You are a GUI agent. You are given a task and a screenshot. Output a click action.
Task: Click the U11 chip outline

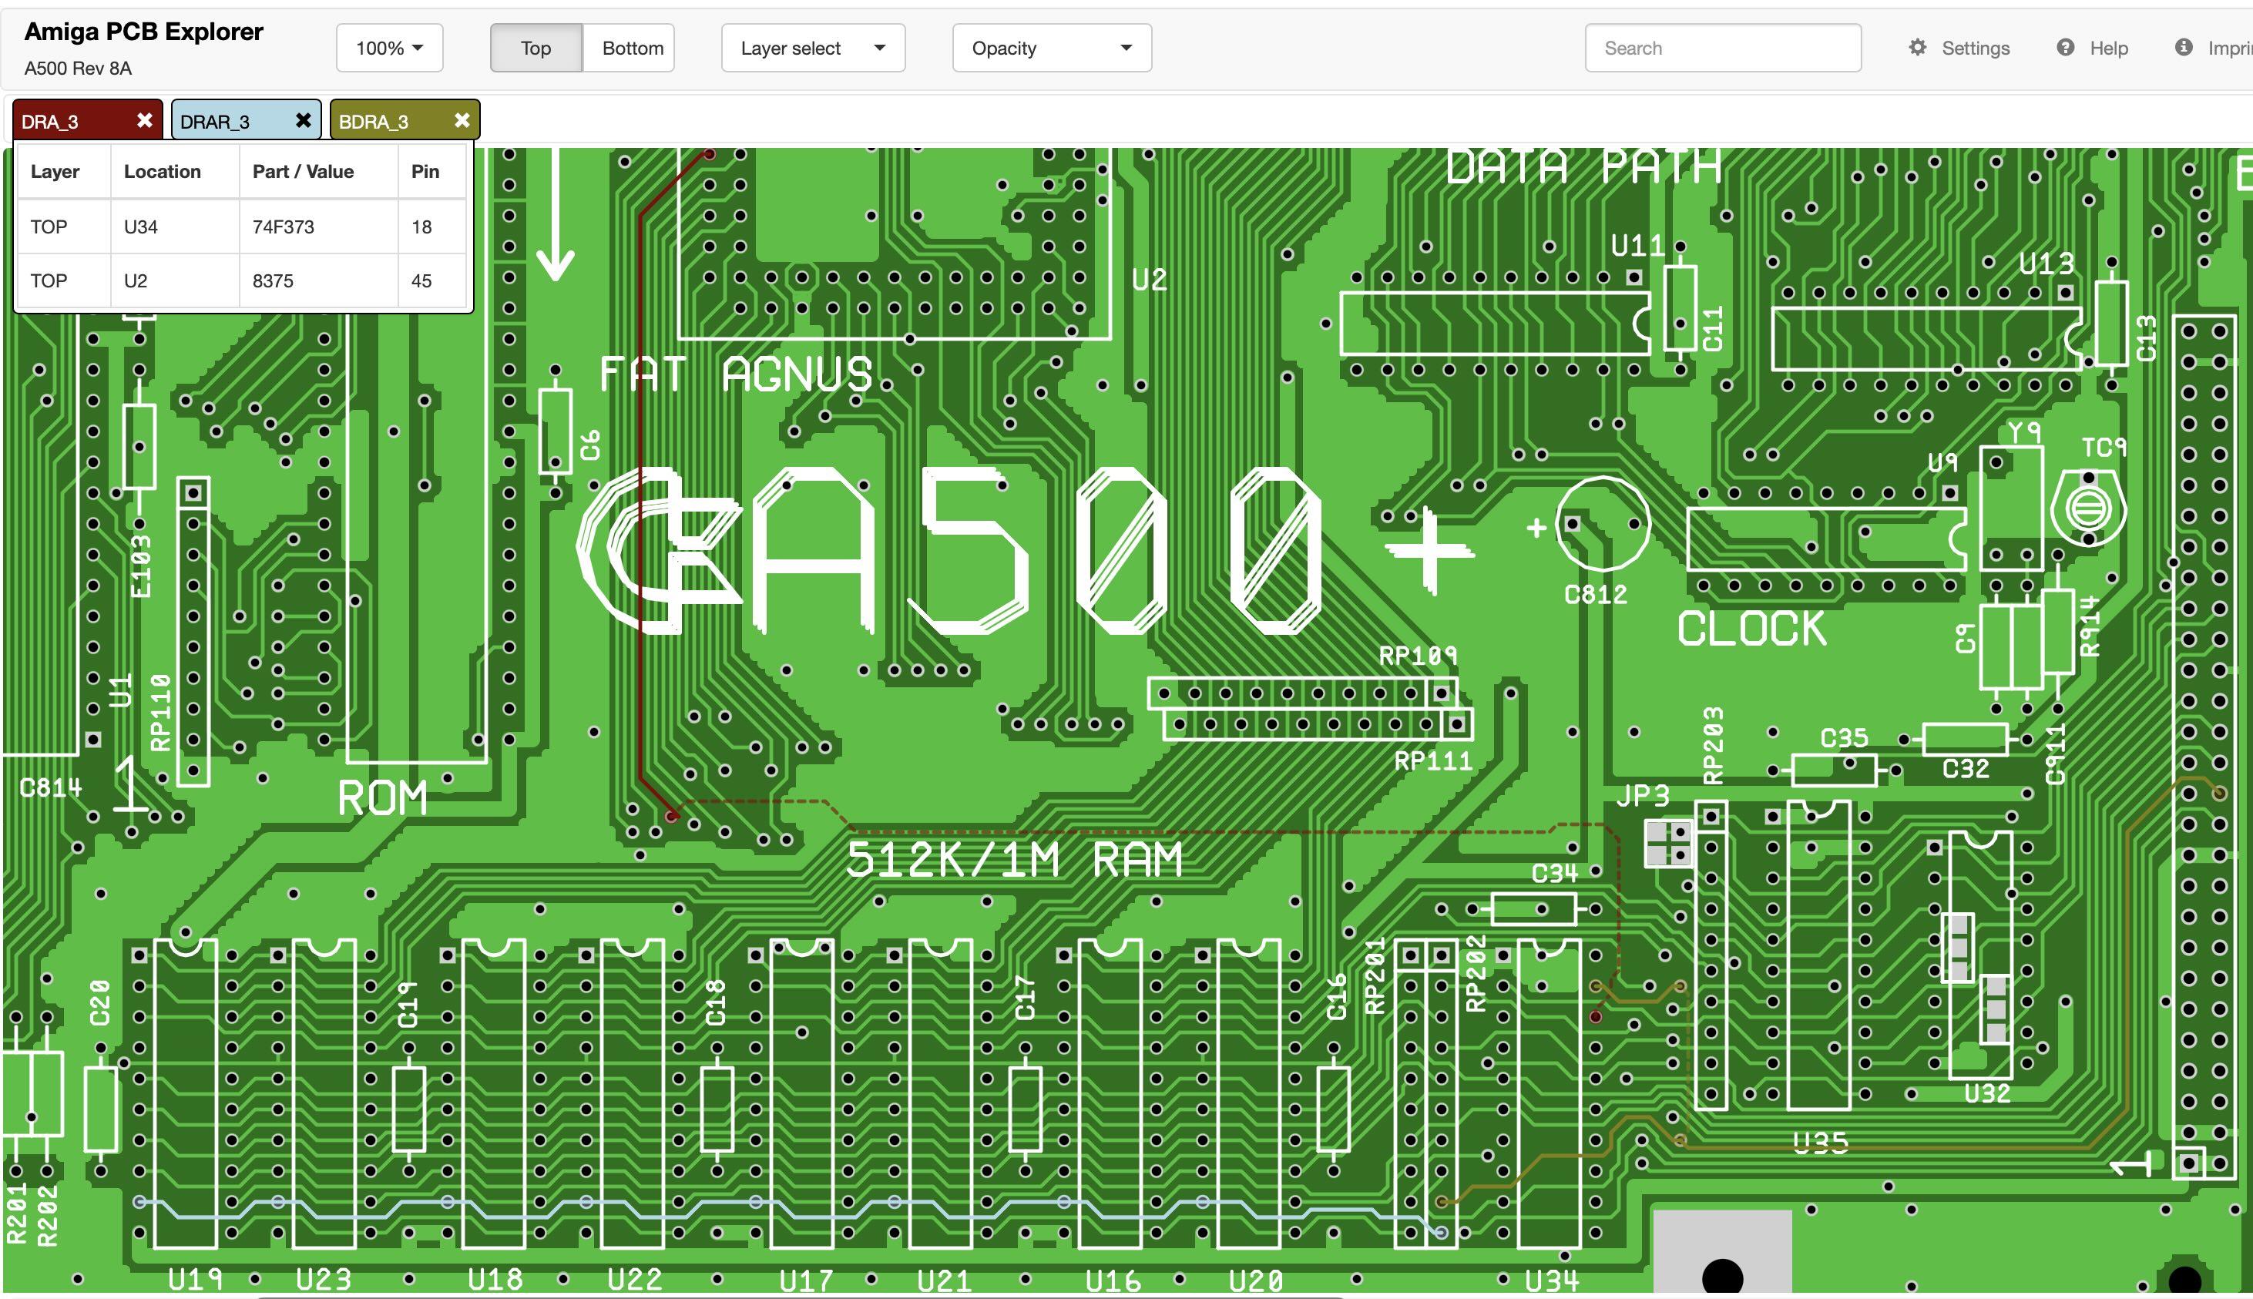click(1496, 323)
